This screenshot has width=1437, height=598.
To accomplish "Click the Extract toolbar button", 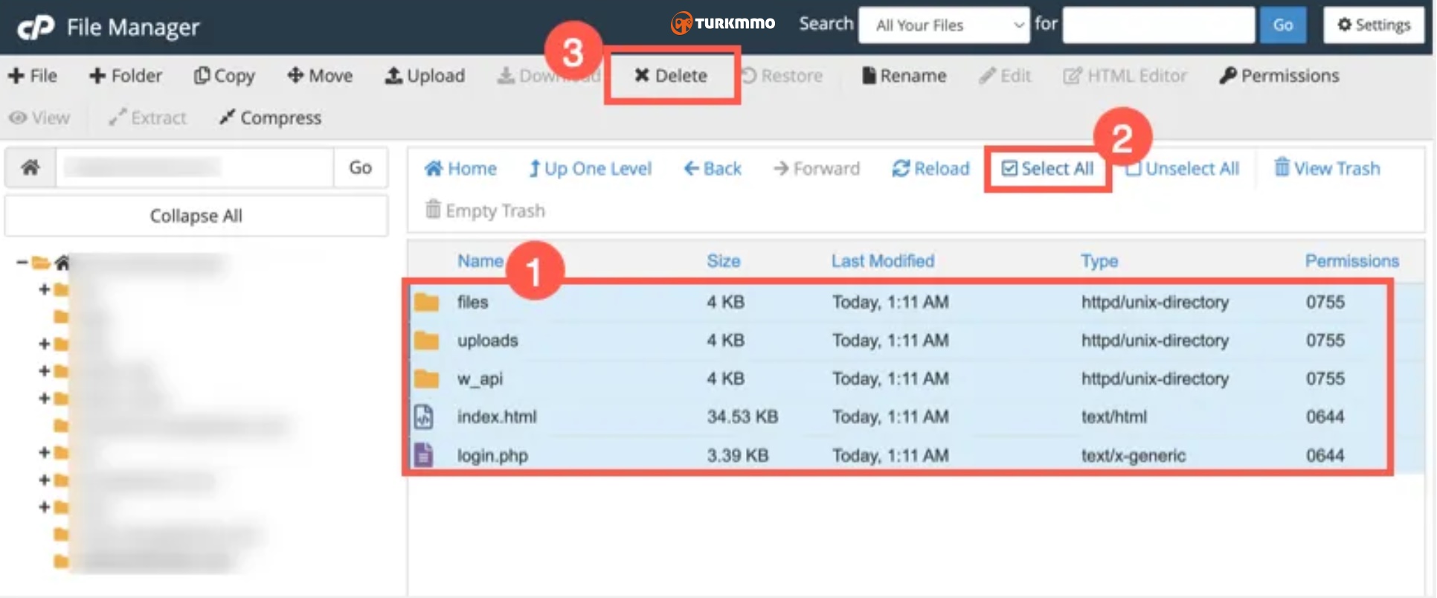I will [147, 118].
